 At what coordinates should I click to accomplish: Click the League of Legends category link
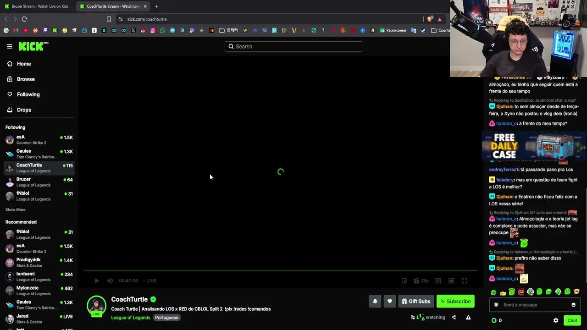coord(131,317)
